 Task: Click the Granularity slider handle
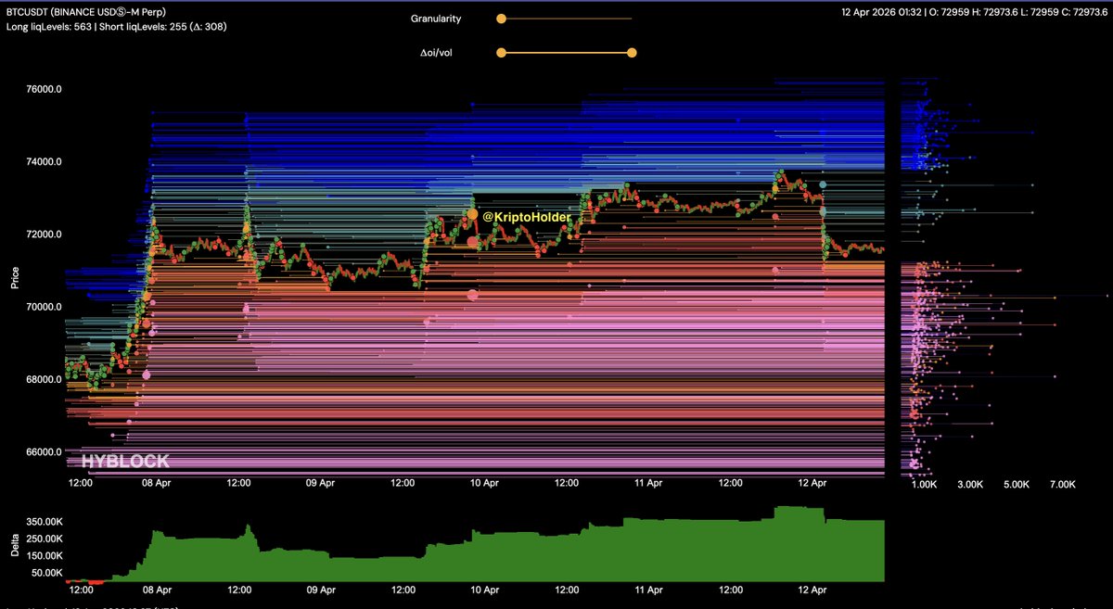pos(501,19)
